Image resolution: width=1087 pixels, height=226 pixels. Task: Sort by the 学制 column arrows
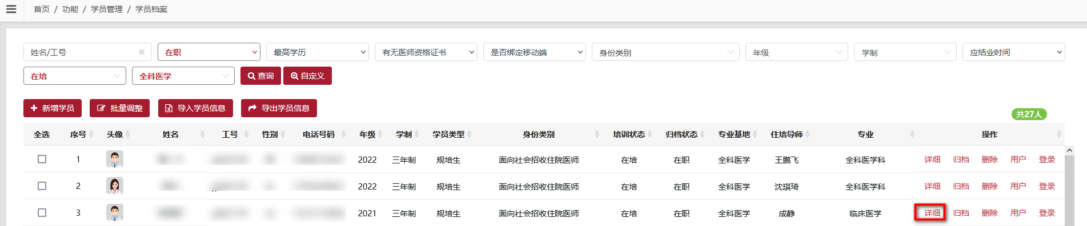click(x=416, y=134)
